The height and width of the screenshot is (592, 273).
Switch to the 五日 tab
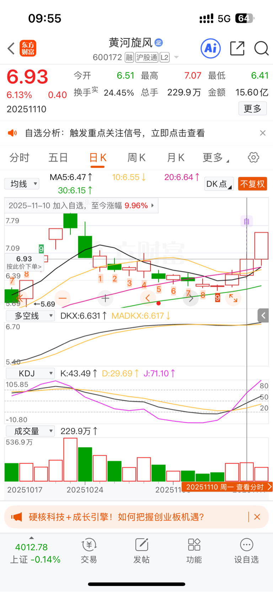pos(58,158)
